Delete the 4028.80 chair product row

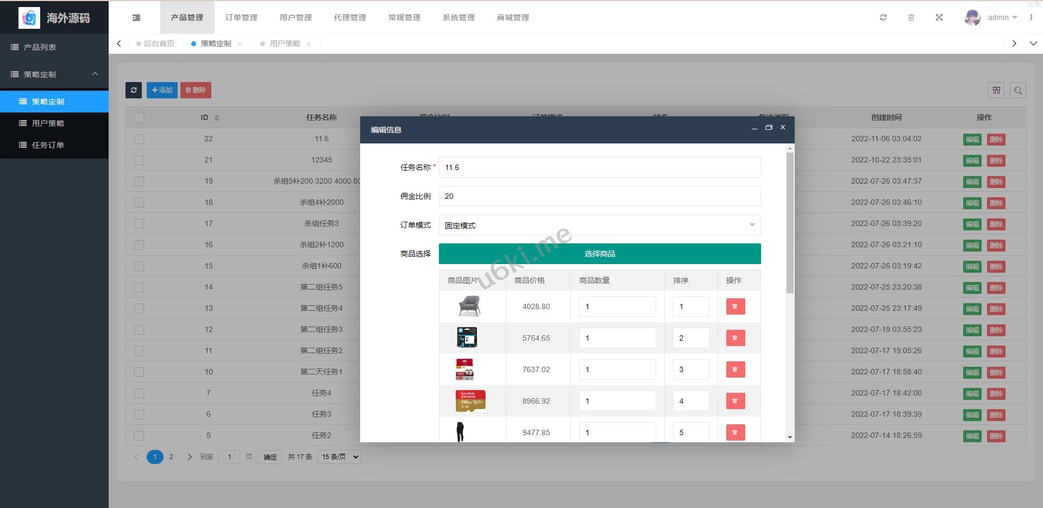[735, 306]
